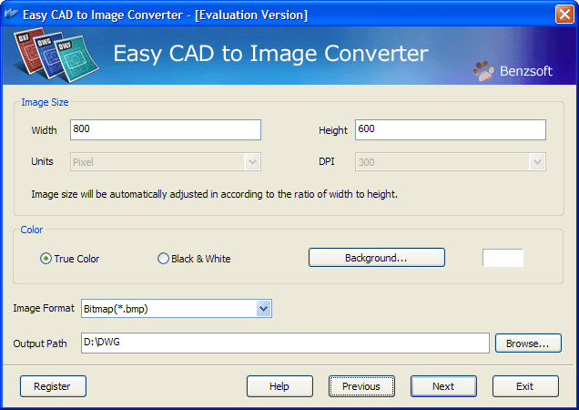579x410 pixels.
Task: Expand the Image Format dropdown arrow
Action: 263,308
